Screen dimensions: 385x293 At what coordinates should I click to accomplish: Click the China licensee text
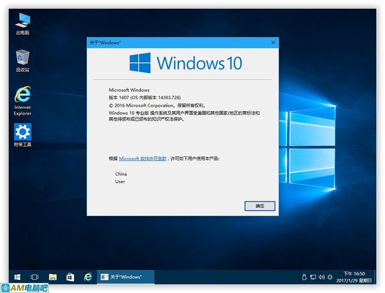121,174
